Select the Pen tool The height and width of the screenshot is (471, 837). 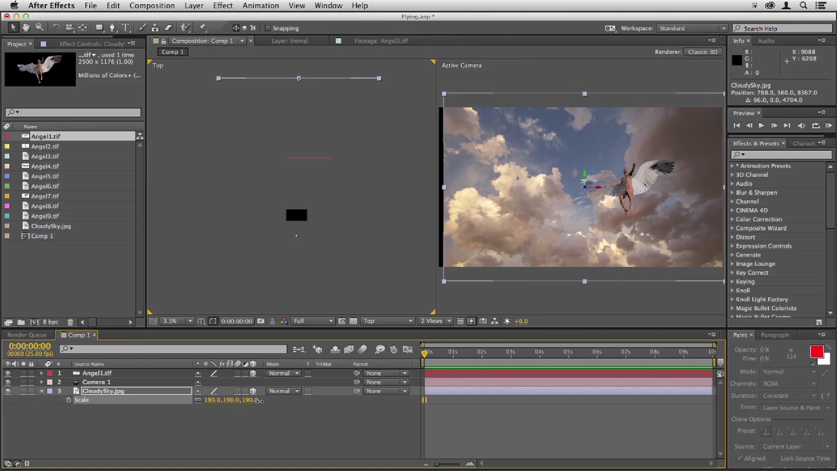112,27
